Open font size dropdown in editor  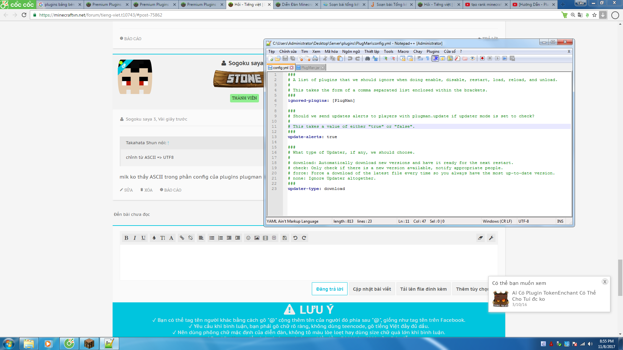163,238
